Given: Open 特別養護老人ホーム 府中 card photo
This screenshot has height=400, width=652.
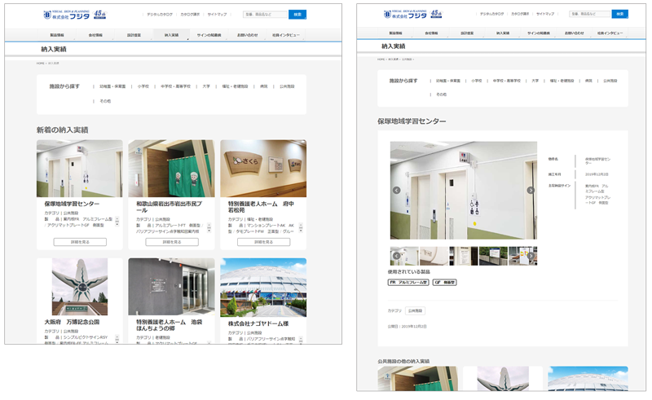Looking at the screenshot, I should tap(263, 169).
